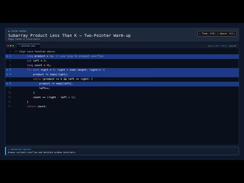Click the line long product = 1L
Viewport: 244px width, 183px height.
[x=40, y=56]
